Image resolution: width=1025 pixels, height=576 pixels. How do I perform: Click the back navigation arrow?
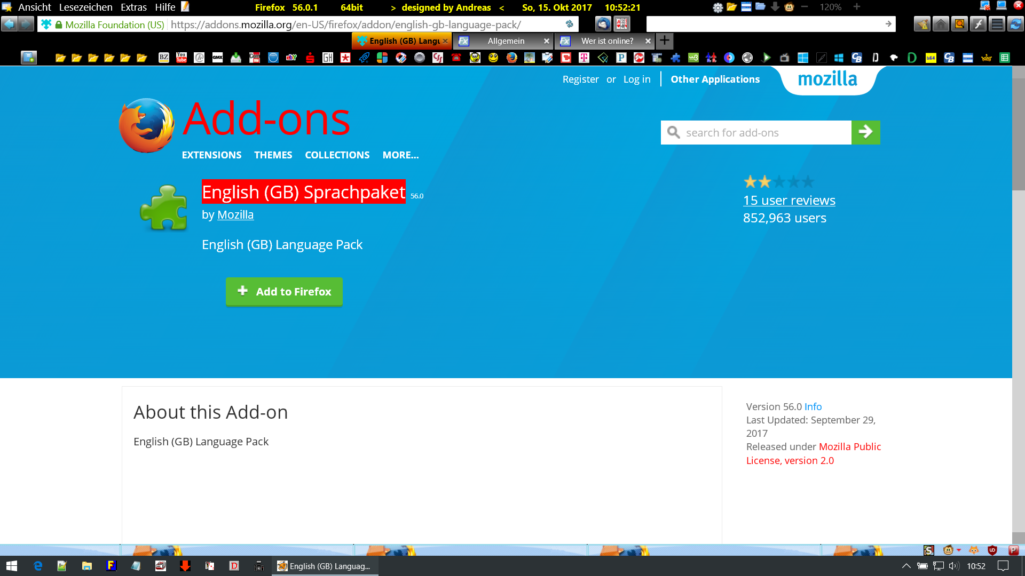9,24
